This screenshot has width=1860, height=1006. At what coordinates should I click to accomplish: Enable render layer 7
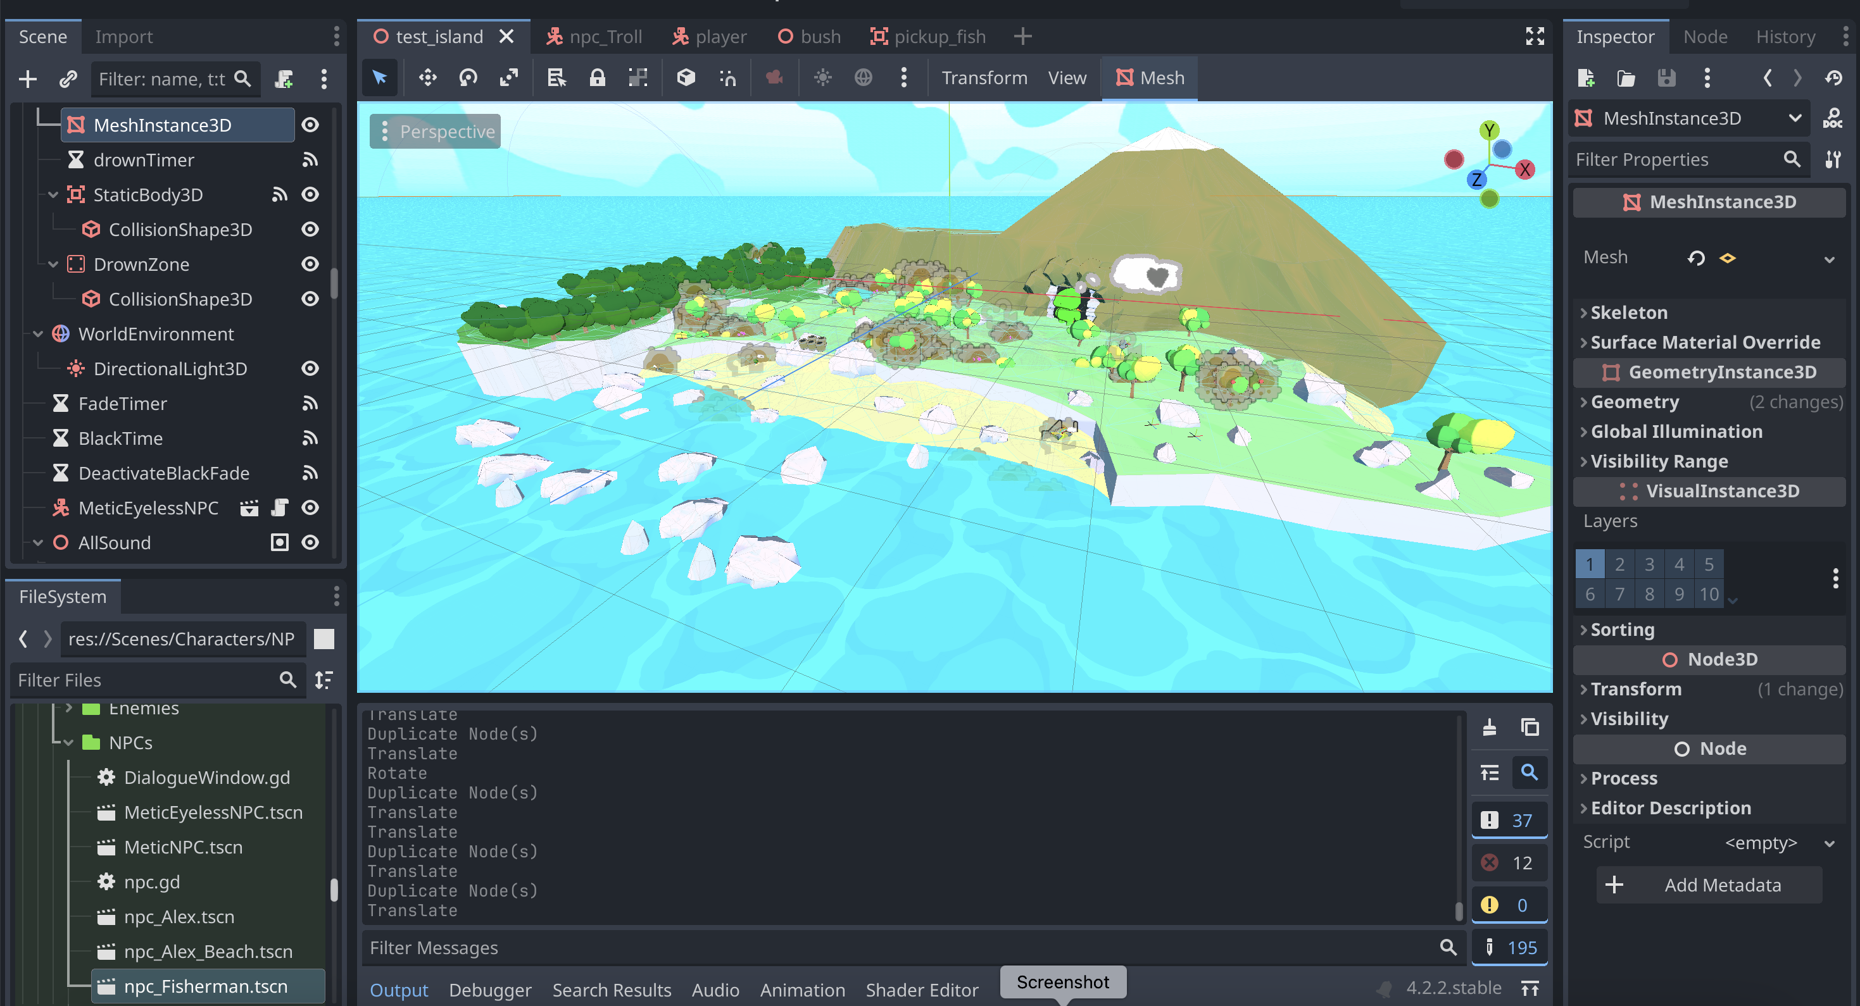click(x=1619, y=594)
